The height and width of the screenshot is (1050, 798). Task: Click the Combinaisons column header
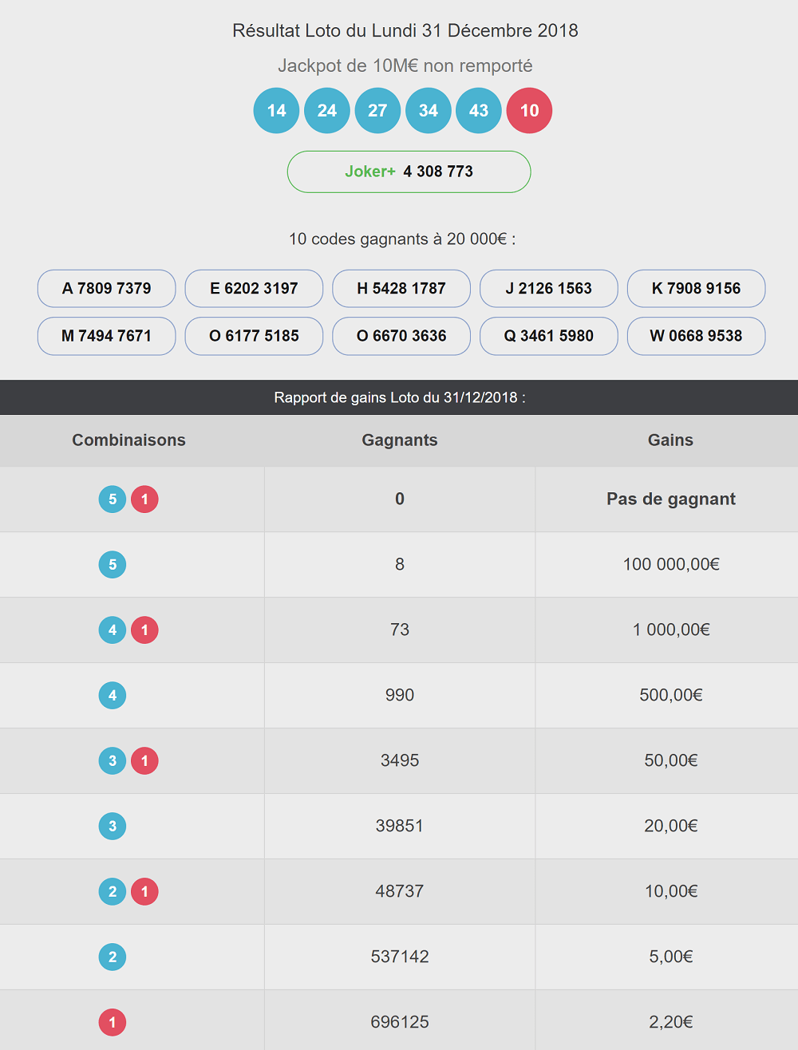tap(128, 440)
